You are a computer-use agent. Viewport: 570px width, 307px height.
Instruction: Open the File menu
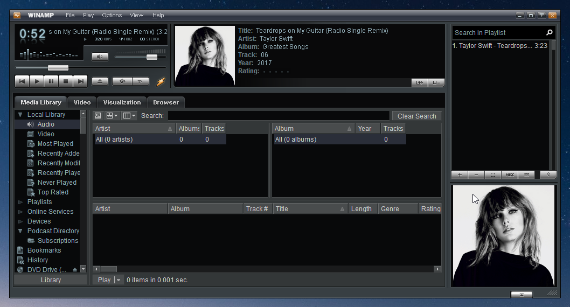[x=70, y=15]
